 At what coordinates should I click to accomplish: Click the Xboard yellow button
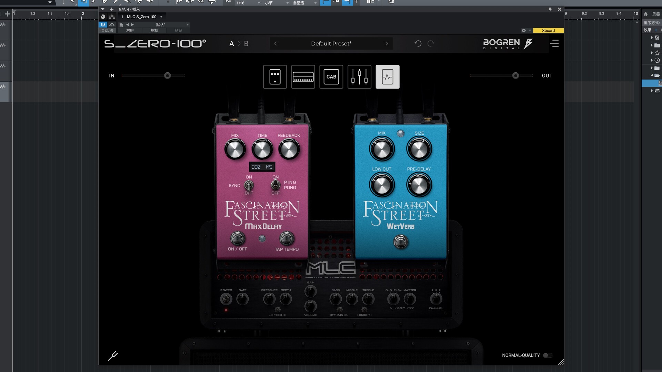[548, 30]
